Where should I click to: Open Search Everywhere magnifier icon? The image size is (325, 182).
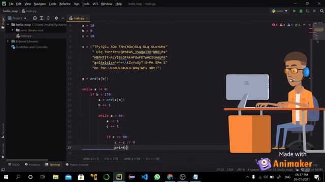[321, 11]
